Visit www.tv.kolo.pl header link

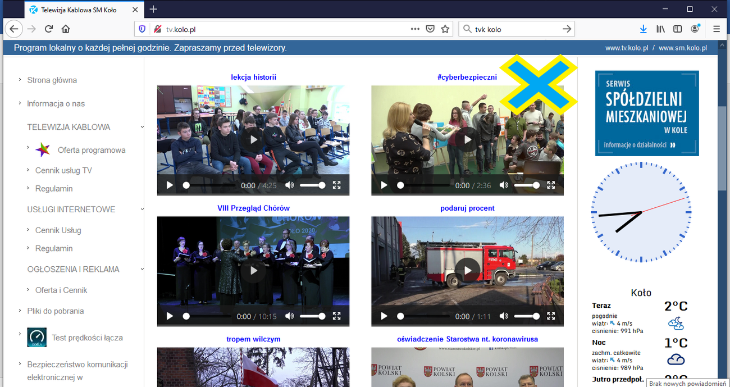[x=627, y=48]
